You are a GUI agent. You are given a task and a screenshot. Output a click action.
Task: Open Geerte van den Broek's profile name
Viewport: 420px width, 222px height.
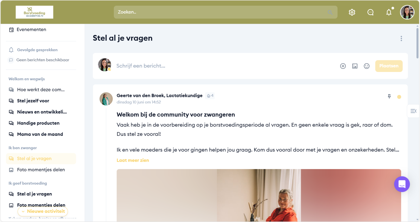(159, 95)
